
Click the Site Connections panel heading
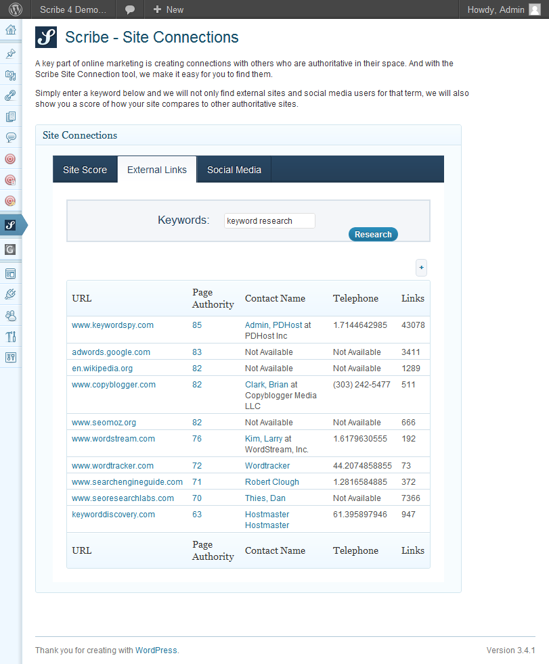[80, 135]
